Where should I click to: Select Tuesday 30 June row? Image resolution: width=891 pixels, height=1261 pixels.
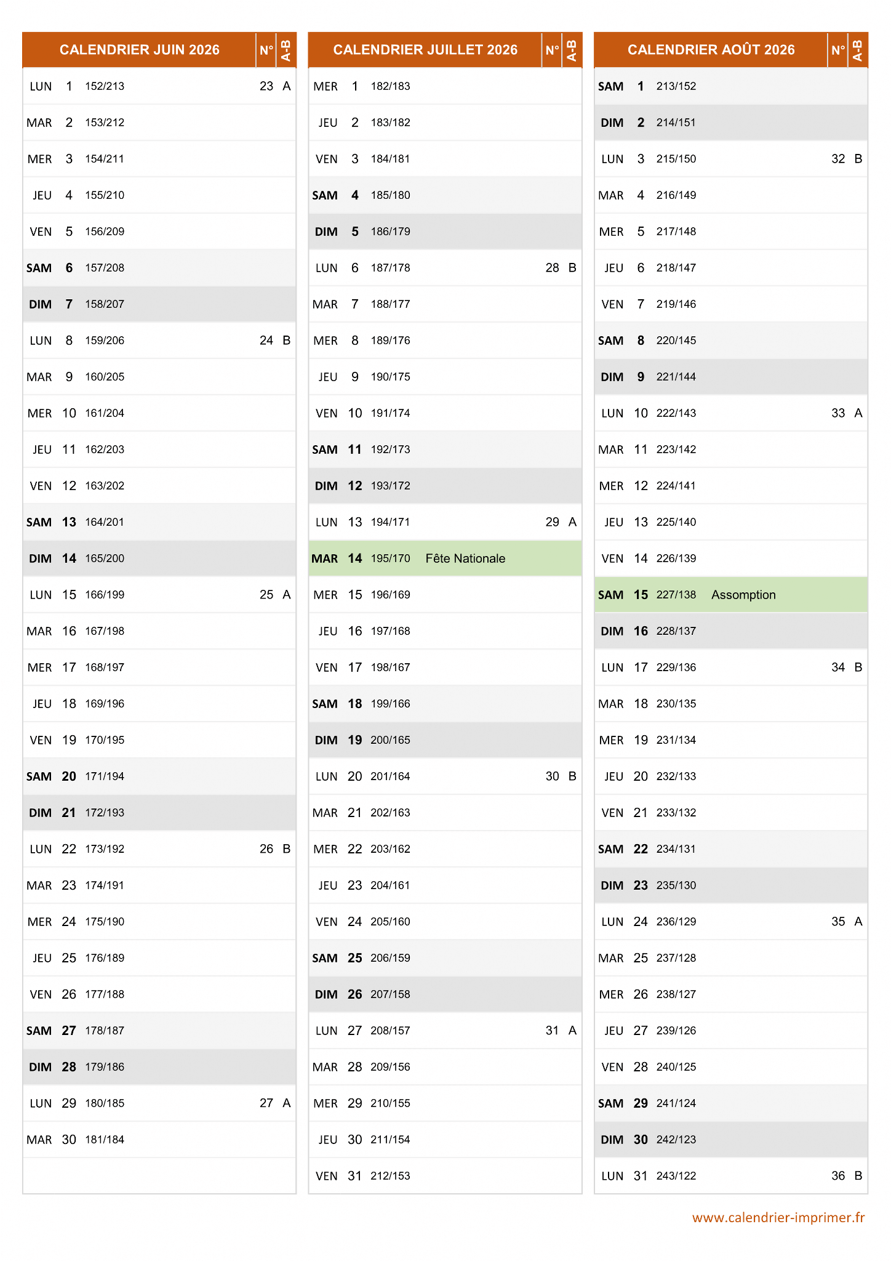pos(159,1140)
